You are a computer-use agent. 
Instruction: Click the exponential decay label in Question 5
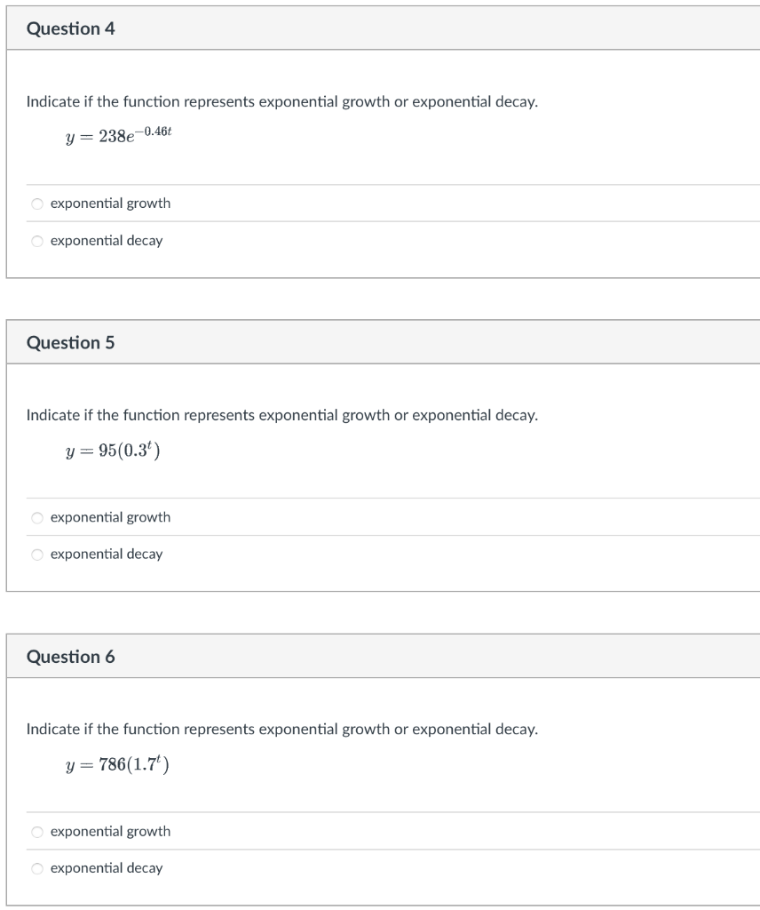pos(107,554)
